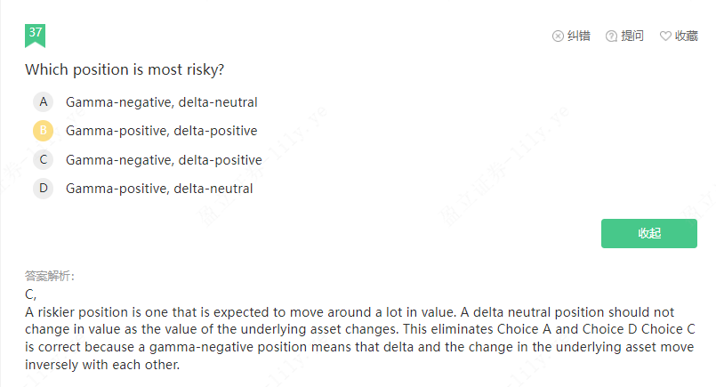Viewport: 716px width, 387px height.
Task: Click the 收藏 heart favorite icon
Action: tap(665, 36)
